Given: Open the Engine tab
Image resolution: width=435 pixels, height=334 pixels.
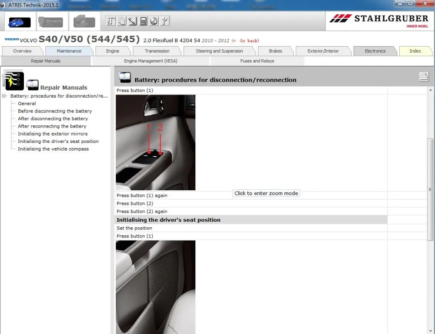Looking at the screenshot, I should (113, 51).
